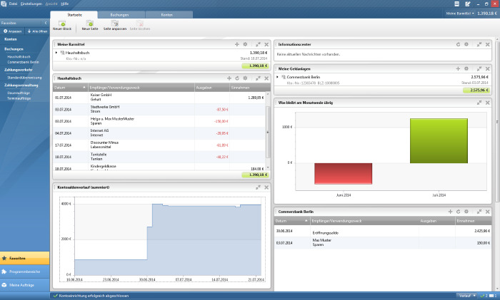
Task: Click the Neuer Block toolbar icon
Action: tap(62, 25)
